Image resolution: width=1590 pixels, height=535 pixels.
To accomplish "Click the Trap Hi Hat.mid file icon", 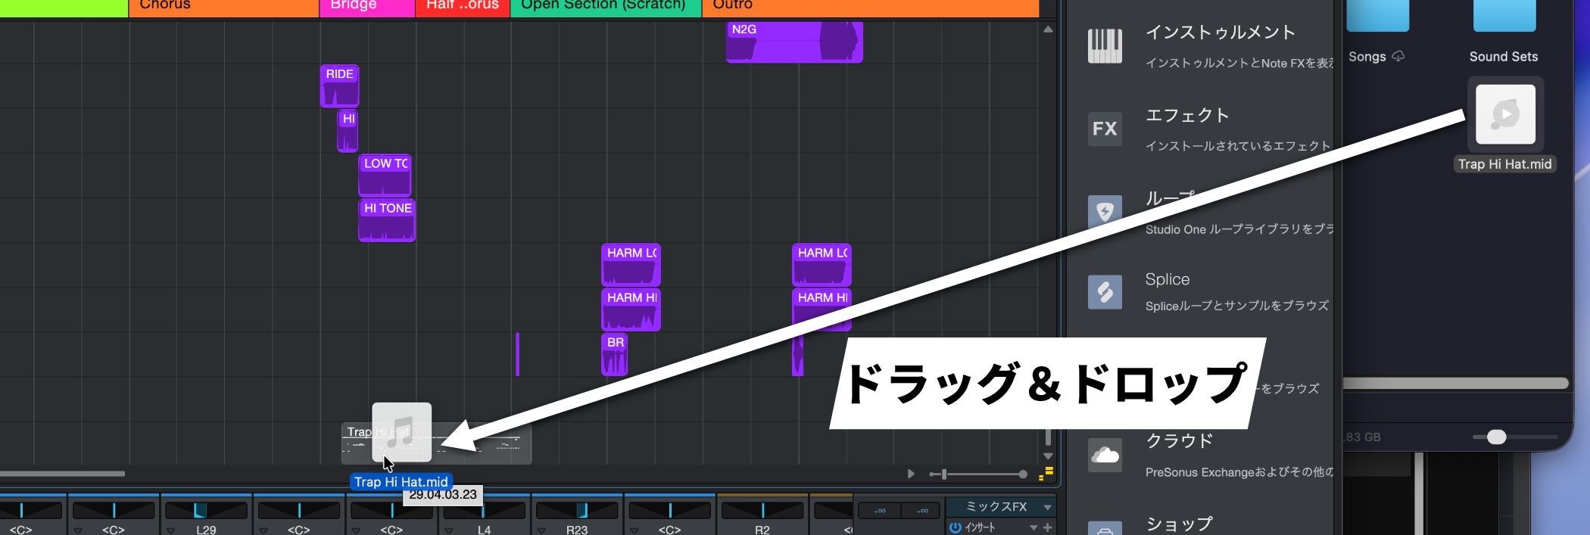I will point(1505,115).
